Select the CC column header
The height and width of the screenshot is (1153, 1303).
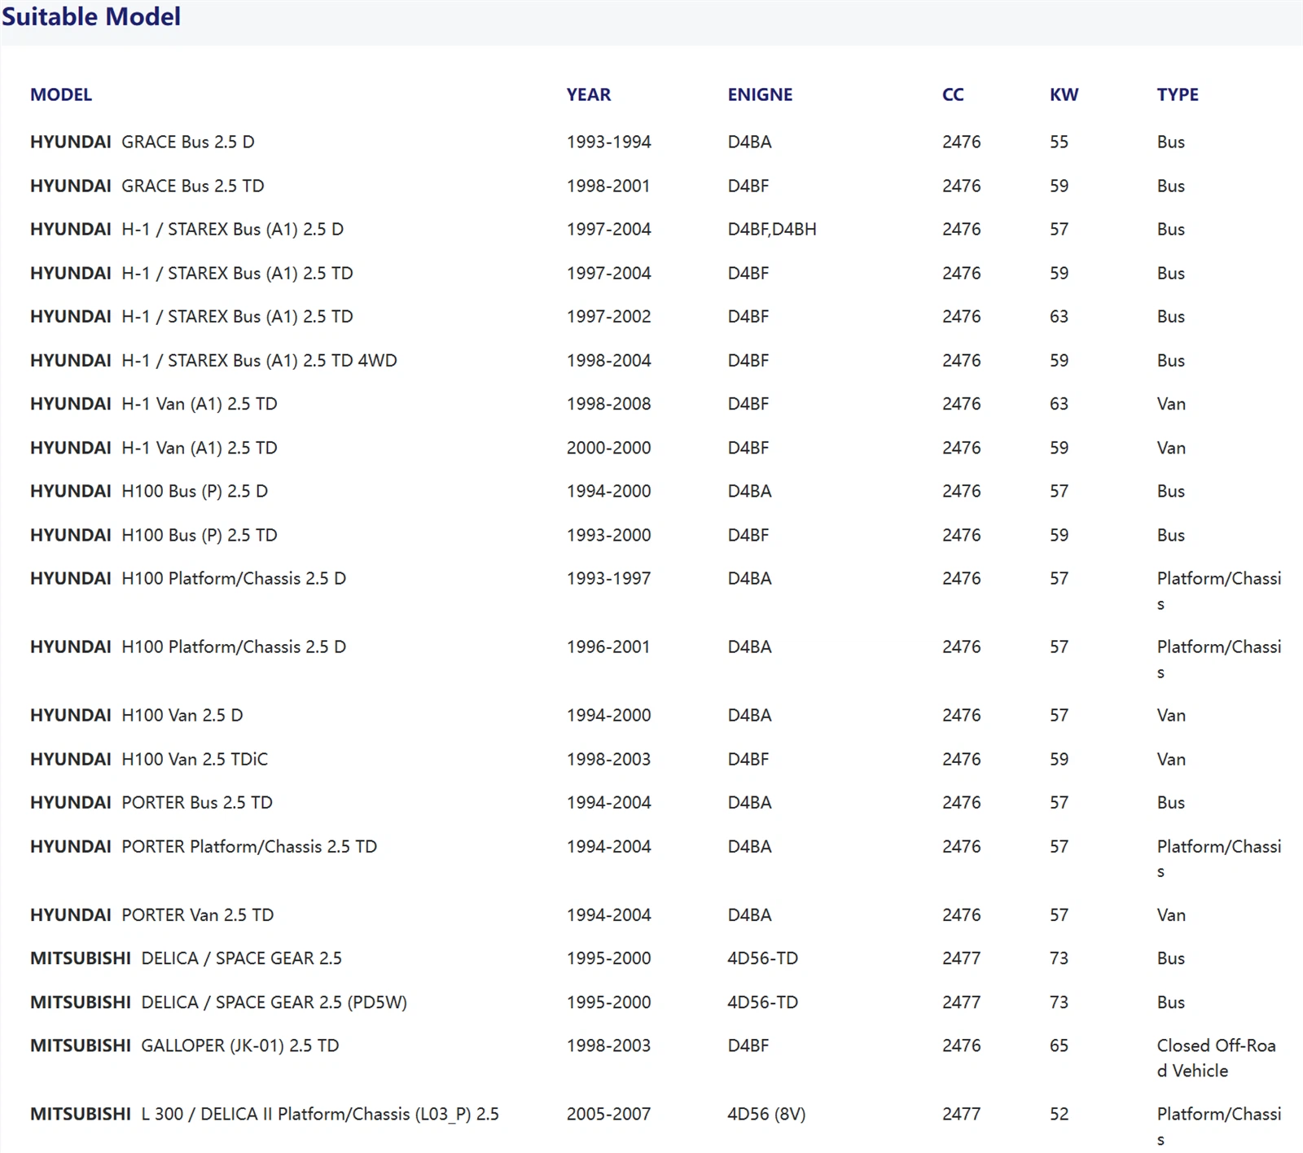[953, 94]
